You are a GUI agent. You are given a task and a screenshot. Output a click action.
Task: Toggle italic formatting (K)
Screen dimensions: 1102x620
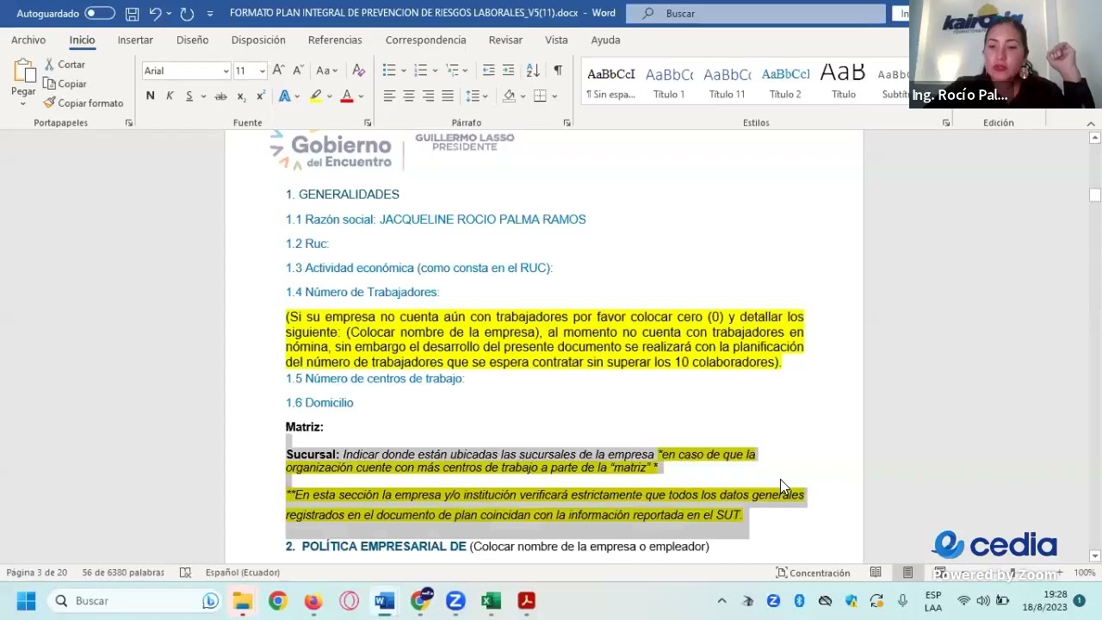(170, 96)
